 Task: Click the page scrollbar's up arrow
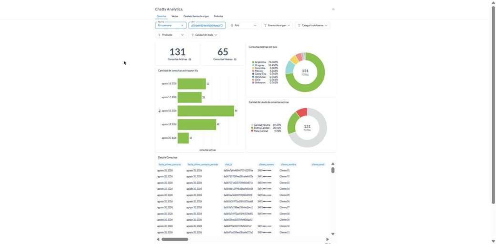coord(493,3)
